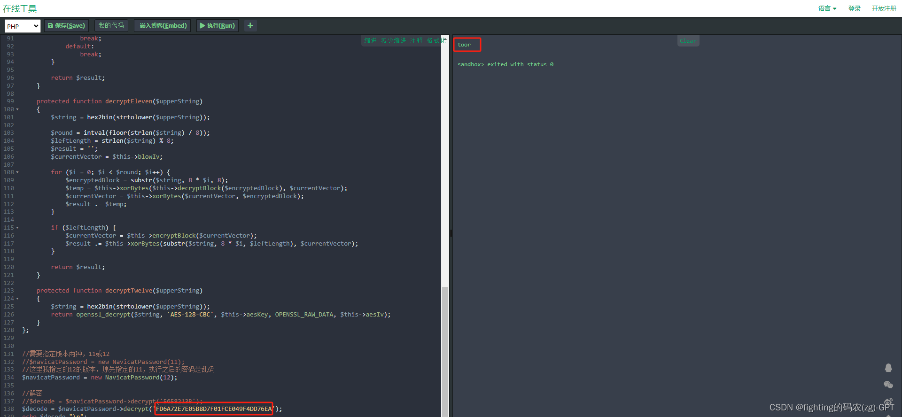Click the Save (保存) button
Screen dimensions: 902x417
[66, 26]
